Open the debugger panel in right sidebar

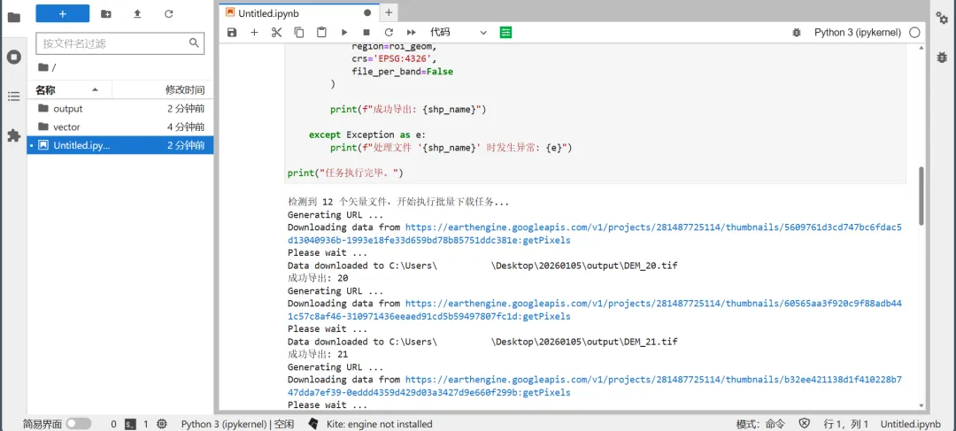point(942,57)
